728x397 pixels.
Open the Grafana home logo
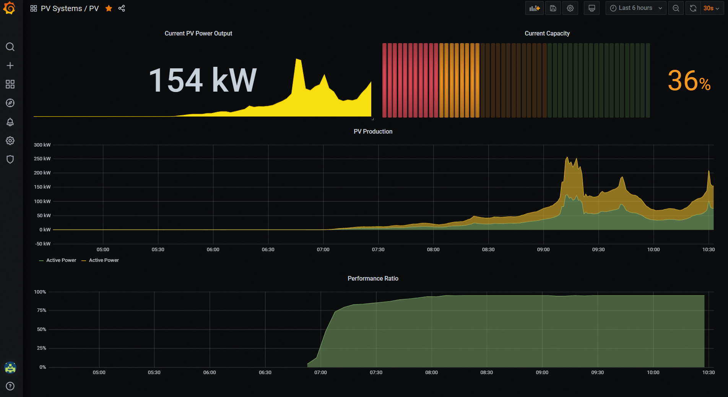point(9,8)
